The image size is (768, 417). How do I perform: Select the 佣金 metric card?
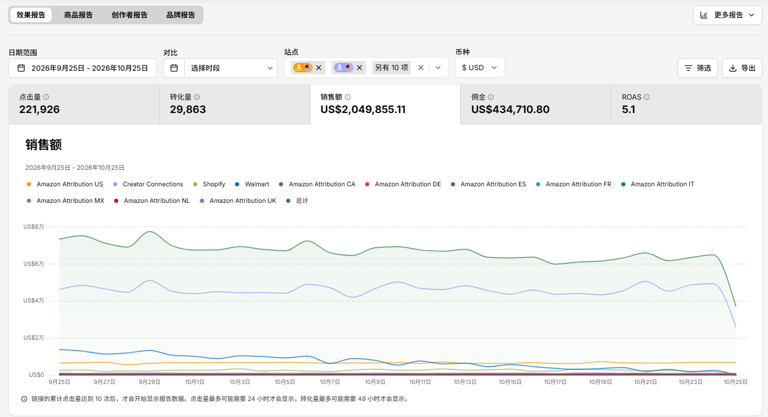click(x=536, y=104)
